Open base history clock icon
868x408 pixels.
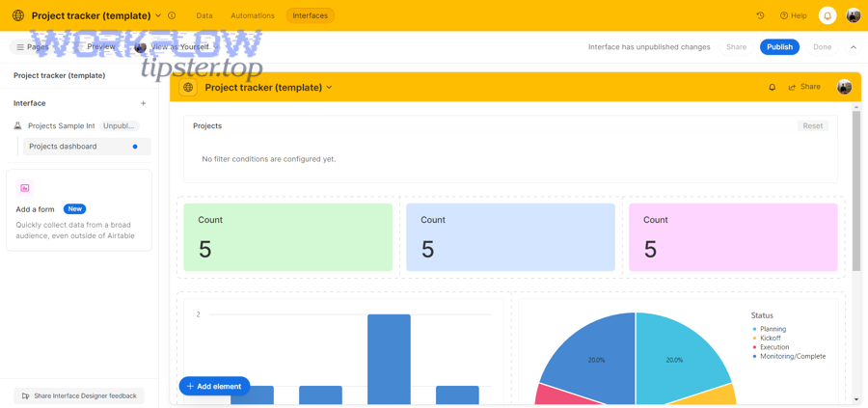[760, 15]
